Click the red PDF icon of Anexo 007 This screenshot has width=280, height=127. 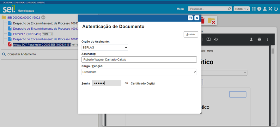click(10, 44)
